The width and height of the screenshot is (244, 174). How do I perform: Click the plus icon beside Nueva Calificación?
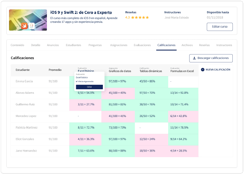point(202,70)
